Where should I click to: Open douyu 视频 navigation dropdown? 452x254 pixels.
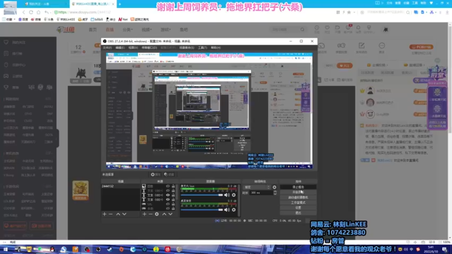[146, 29]
